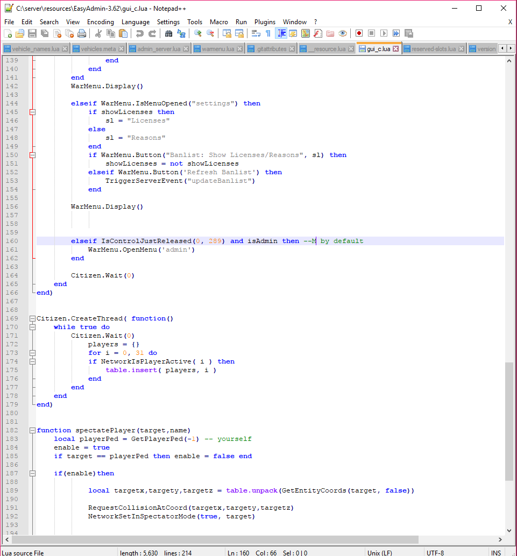Start macro recording with red dot icon

click(x=359, y=33)
